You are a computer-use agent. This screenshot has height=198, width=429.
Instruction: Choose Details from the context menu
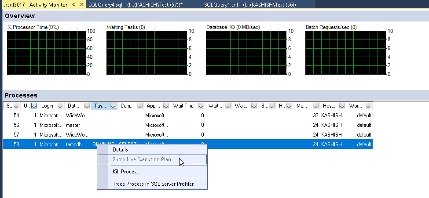coord(120,150)
